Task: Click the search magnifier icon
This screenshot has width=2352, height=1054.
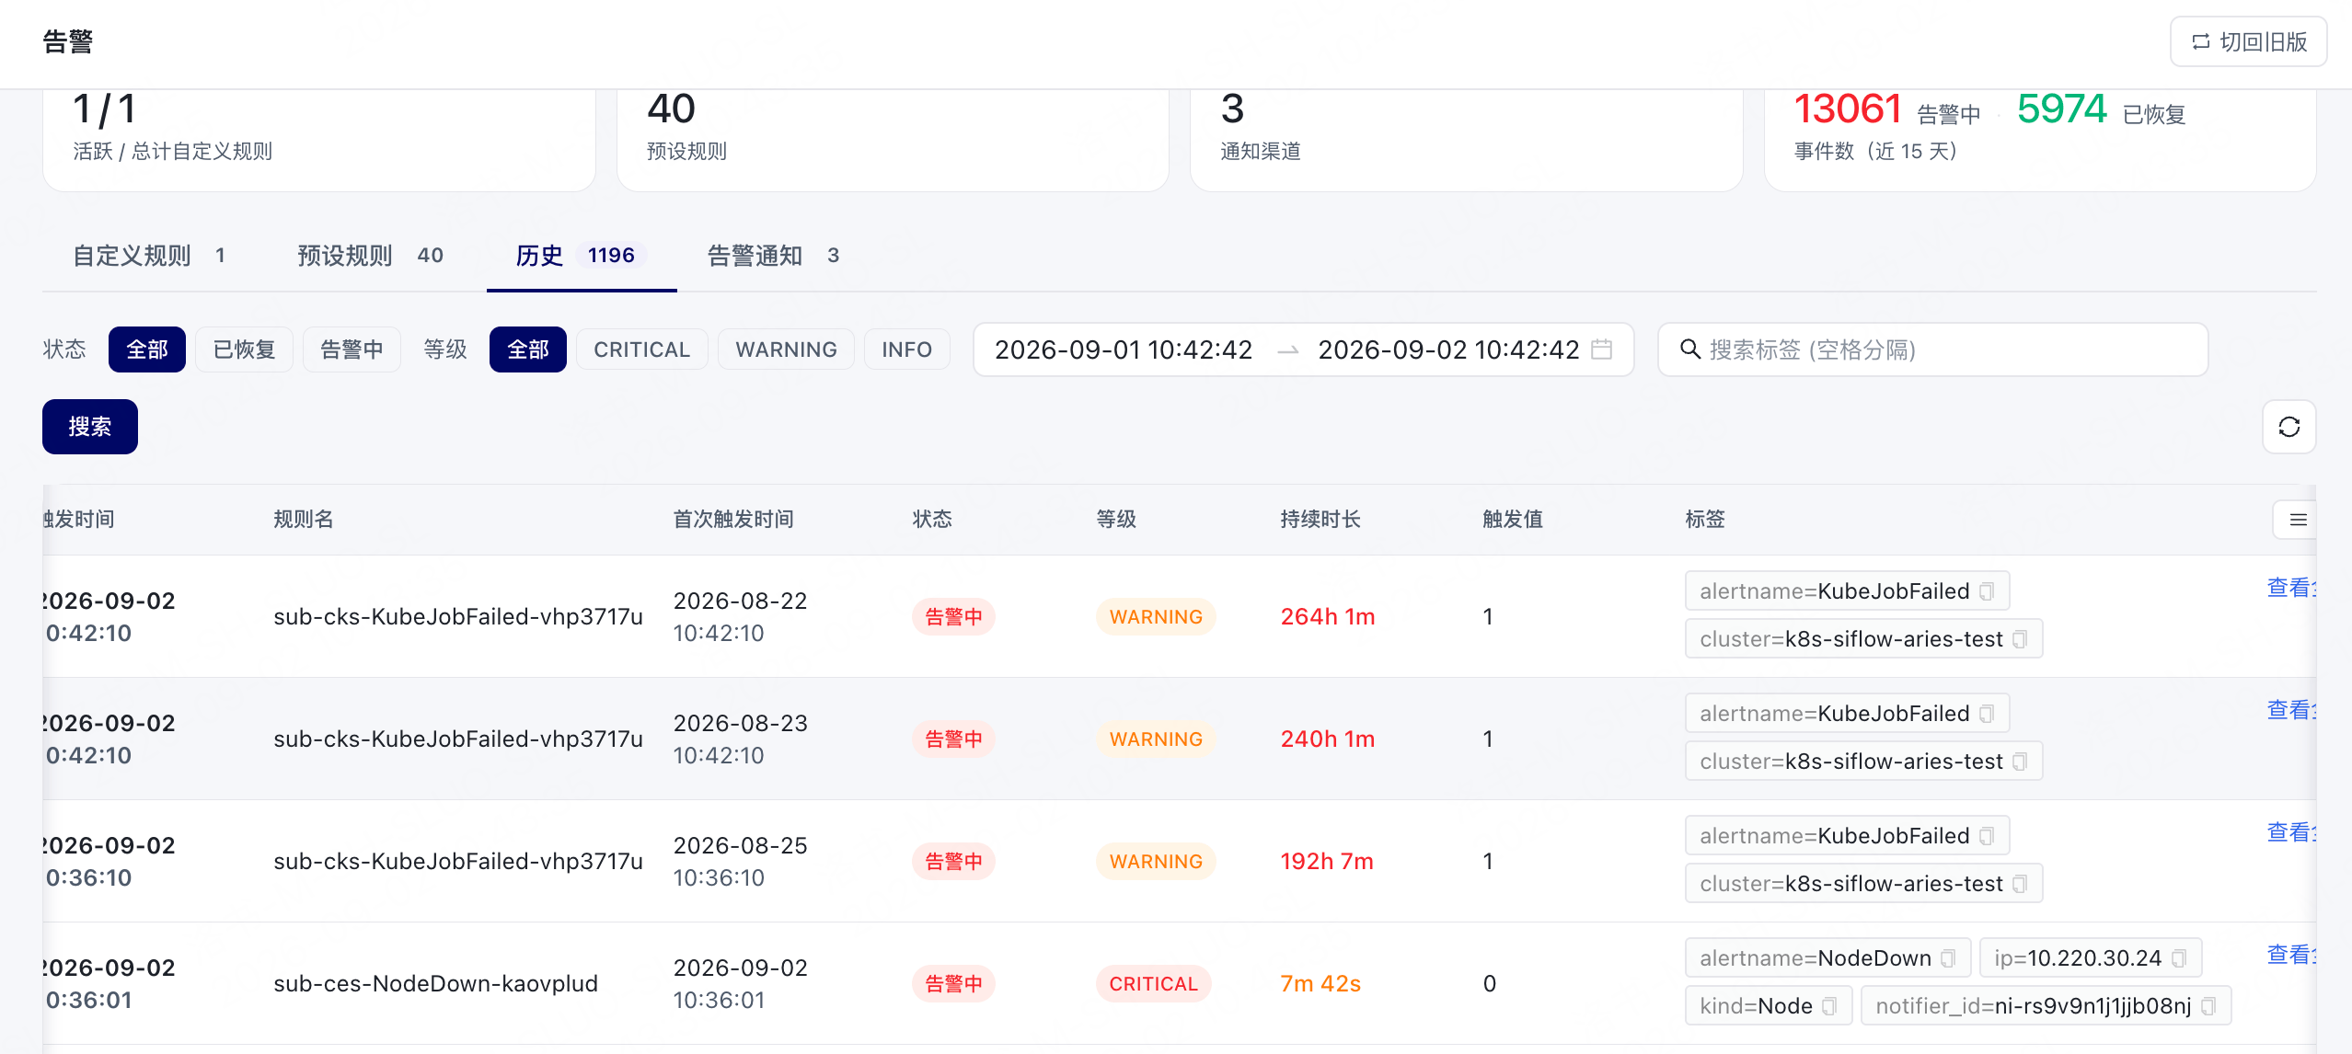Action: coord(1689,349)
